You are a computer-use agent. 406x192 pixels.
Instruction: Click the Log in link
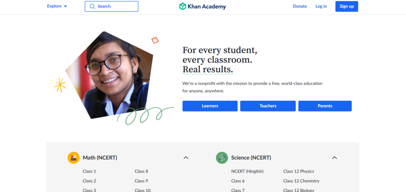pyautogui.click(x=321, y=6)
